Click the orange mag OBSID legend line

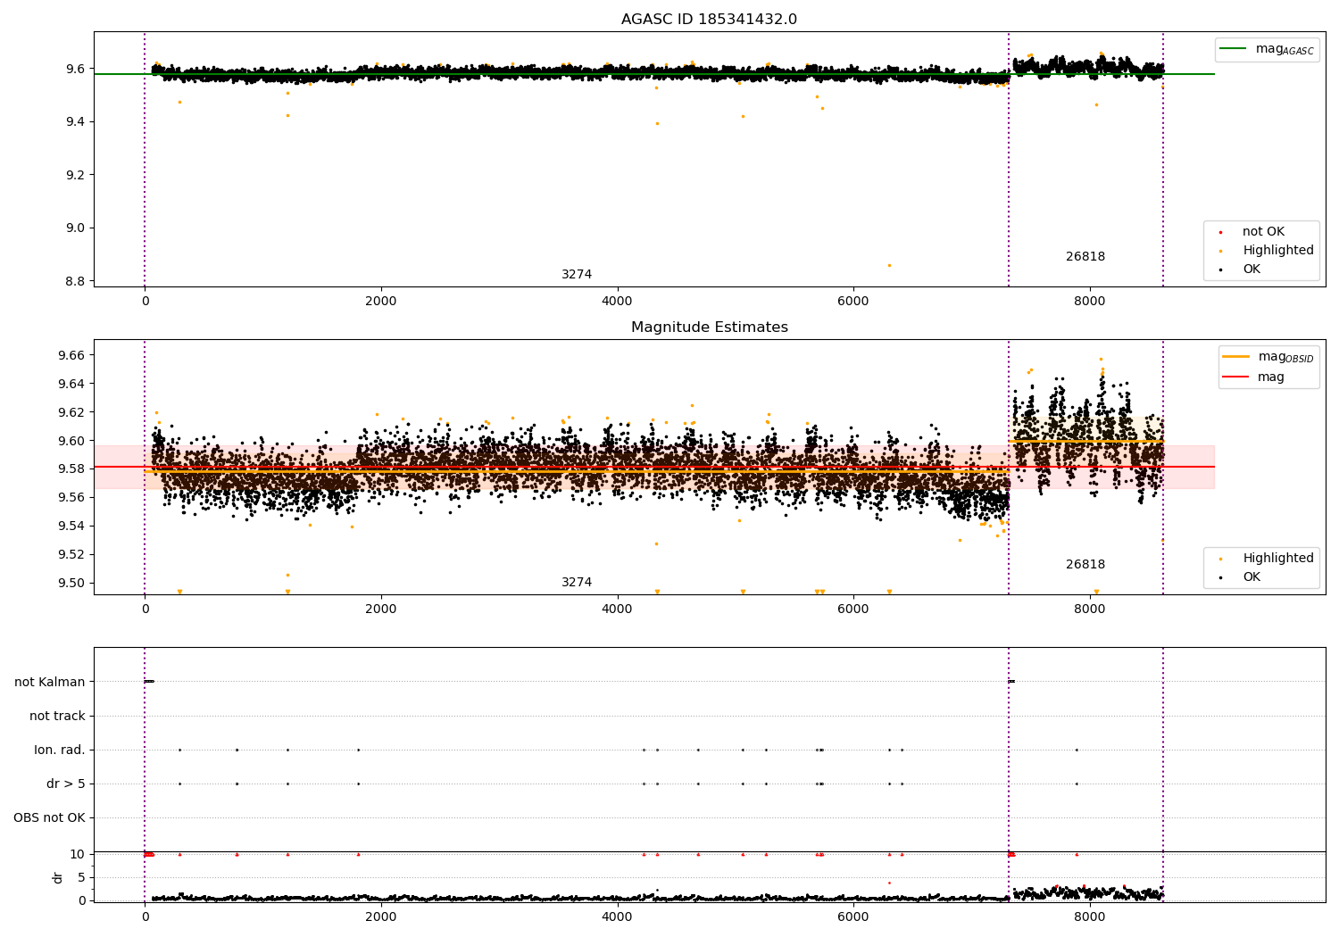pyautogui.click(x=1235, y=357)
